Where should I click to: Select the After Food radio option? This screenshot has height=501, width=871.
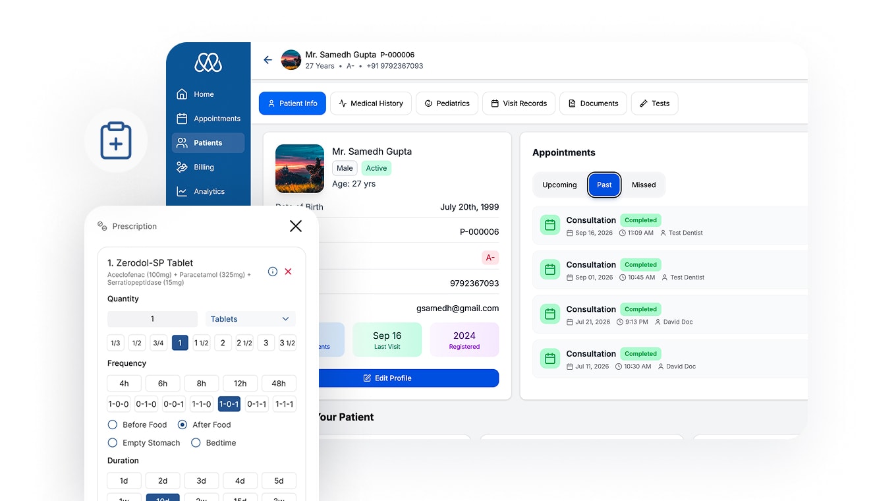(183, 425)
